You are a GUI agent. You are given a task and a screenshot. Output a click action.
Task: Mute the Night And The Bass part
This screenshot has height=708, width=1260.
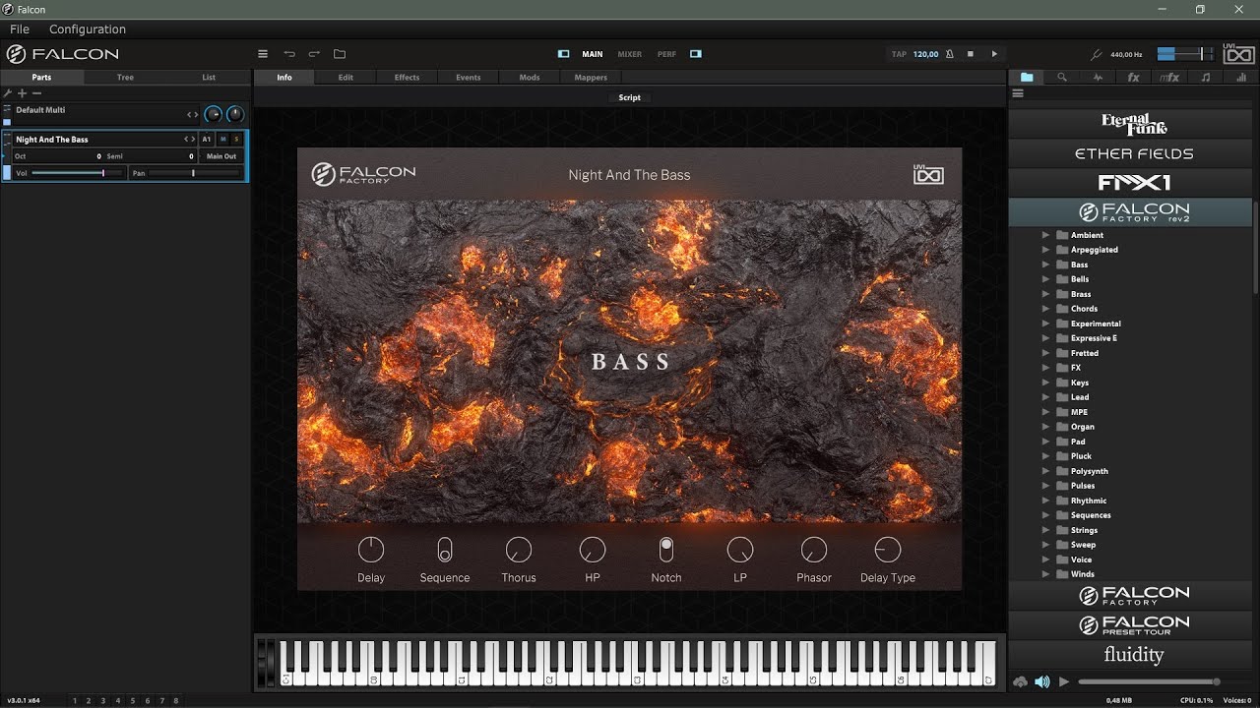tap(222, 140)
